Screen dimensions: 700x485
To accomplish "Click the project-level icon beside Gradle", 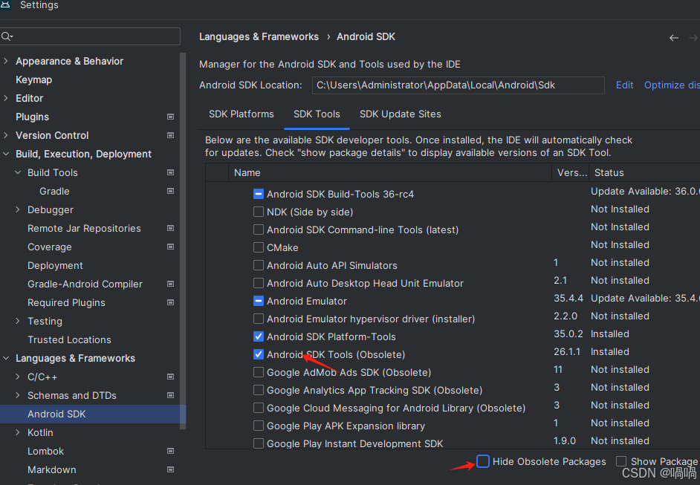I will pos(170,191).
